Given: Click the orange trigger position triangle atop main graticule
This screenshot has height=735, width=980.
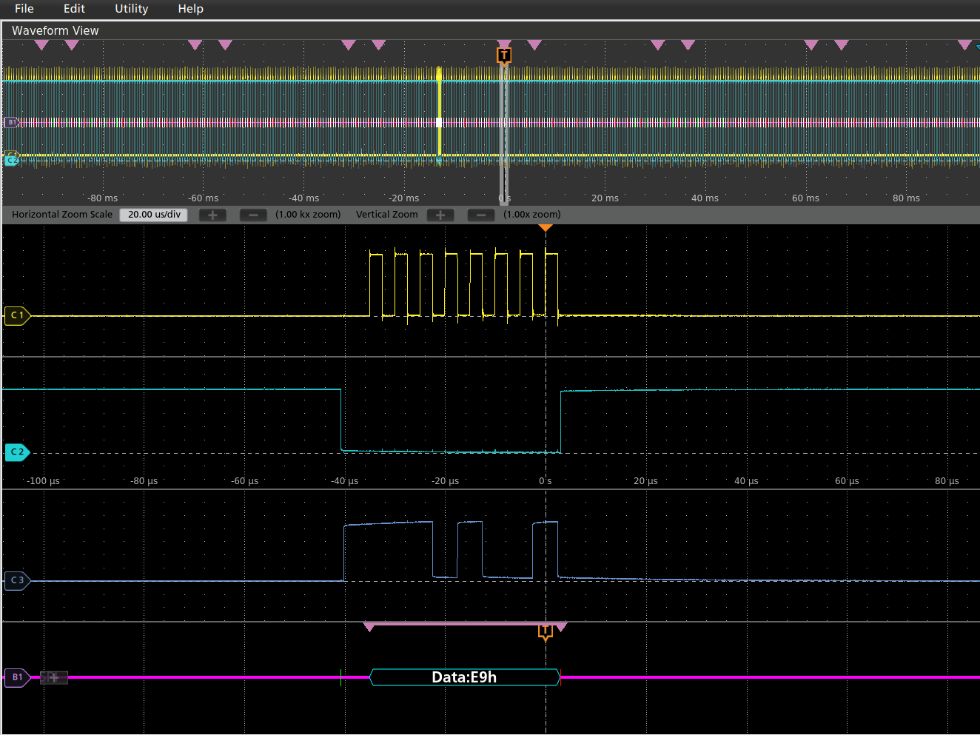Looking at the screenshot, I should click(x=546, y=228).
